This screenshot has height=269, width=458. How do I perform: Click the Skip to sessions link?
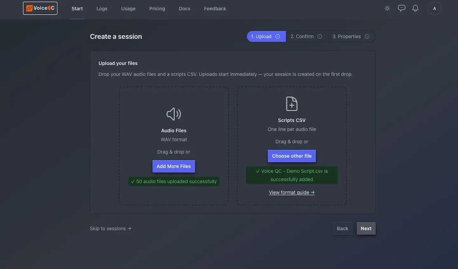click(x=111, y=229)
